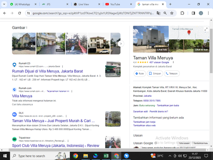This screenshot has width=213, height=160.
Task: Click the address bar URL field
Action: [x=93, y=13]
